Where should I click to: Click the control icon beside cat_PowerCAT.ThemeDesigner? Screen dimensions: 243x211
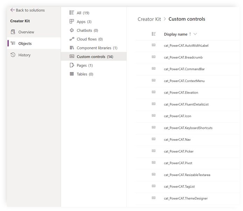[x=154, y=198]
